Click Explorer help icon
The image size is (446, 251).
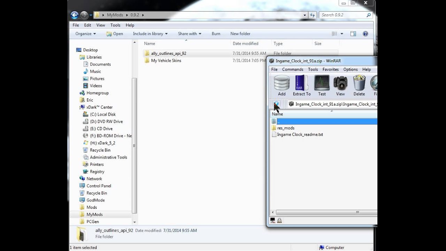pos(366,34)
